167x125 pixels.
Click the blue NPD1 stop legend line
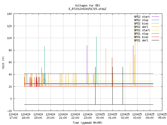[155, 34]
